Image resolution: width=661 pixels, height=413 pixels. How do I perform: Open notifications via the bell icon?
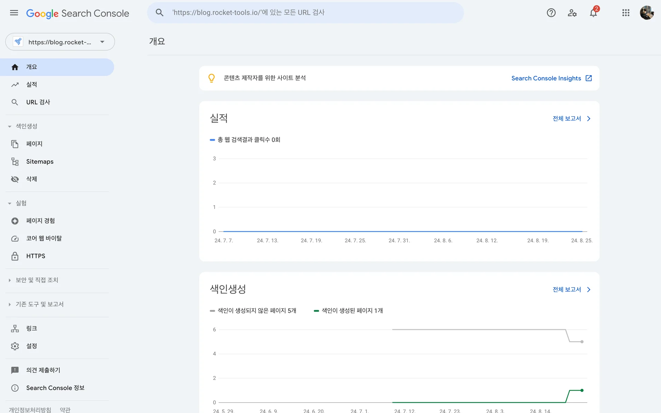[594, 13]
